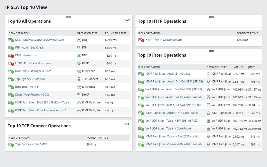Image resolution: width=267 pixels, height=167 pixels.
Task: Select the FTP icon beside Admin Log Check
Action: click(x=79, y=48)
